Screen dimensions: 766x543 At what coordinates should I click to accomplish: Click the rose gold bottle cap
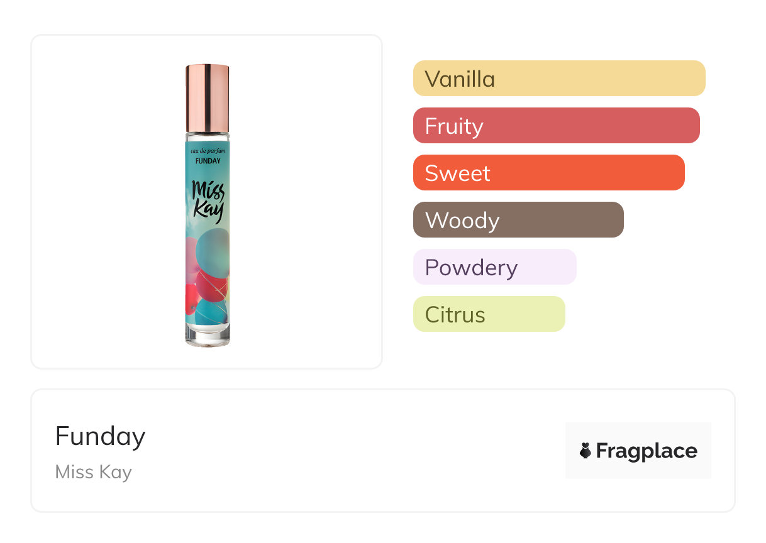point(207,97)
